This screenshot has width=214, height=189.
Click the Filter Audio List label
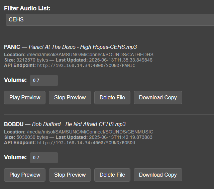coord(27,8)
